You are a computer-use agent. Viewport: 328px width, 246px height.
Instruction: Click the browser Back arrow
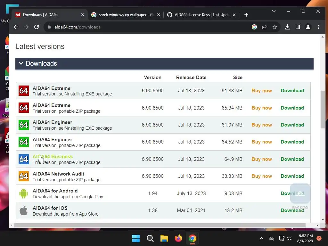coord(16,27)
